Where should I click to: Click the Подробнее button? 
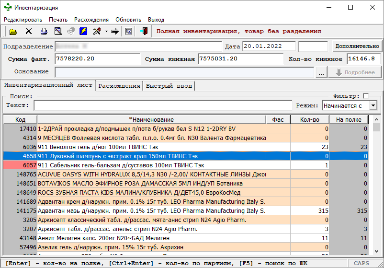click(355, 72)
